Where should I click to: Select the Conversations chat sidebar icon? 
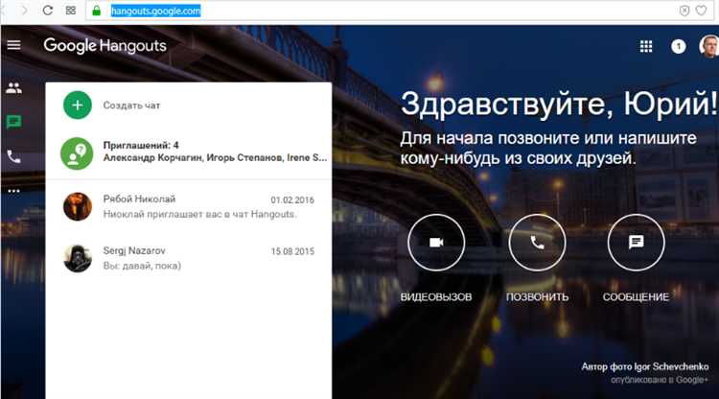coord(13,122)
